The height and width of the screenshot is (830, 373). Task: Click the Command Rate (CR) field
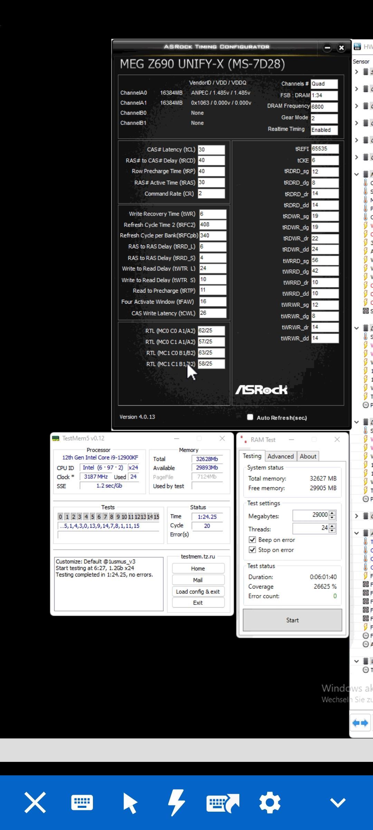coord(211,194)
